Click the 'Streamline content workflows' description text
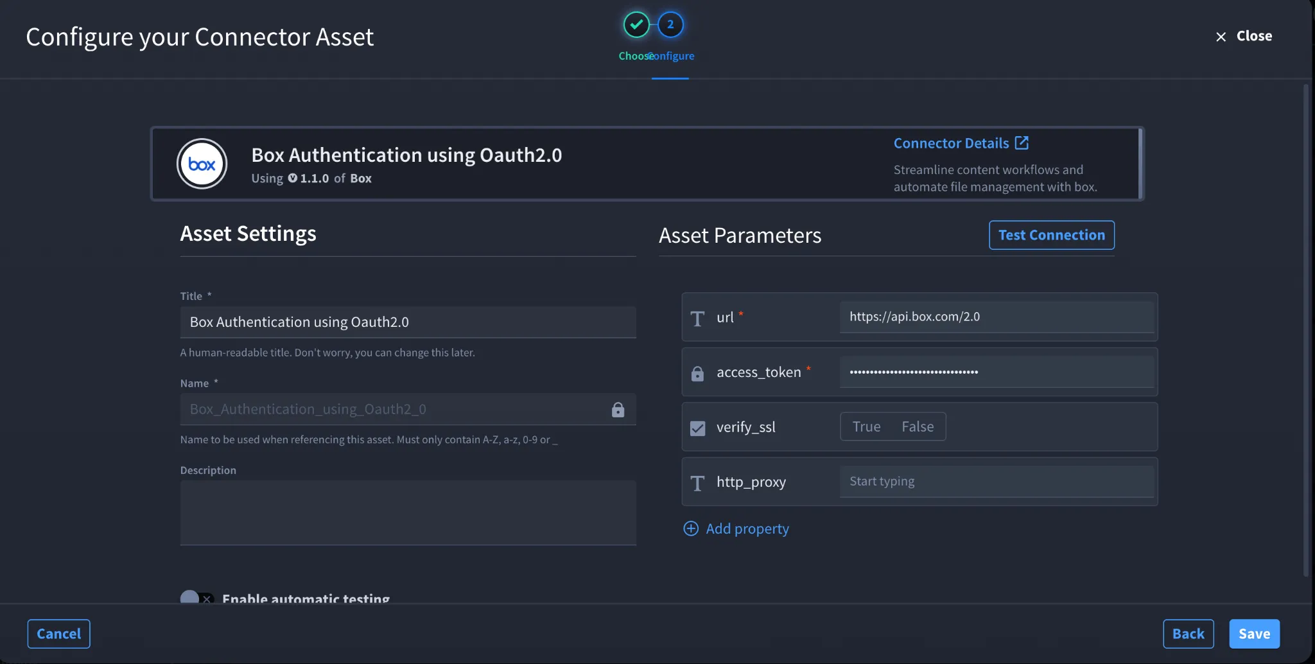Viewport: 1315px width, 664px height. (x=995, y=179)
